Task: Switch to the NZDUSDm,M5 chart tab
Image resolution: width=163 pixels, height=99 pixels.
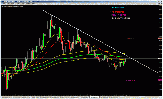Action: 75,97
